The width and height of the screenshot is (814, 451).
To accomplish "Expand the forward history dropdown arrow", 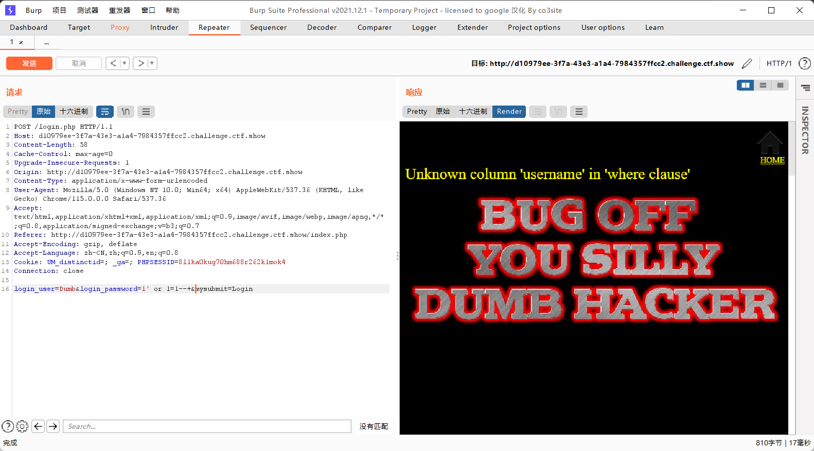I will click(x=152, y=63).
